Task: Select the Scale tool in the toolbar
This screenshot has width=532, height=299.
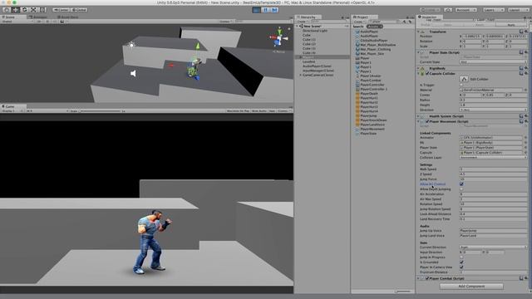Action: click(33, 10)
